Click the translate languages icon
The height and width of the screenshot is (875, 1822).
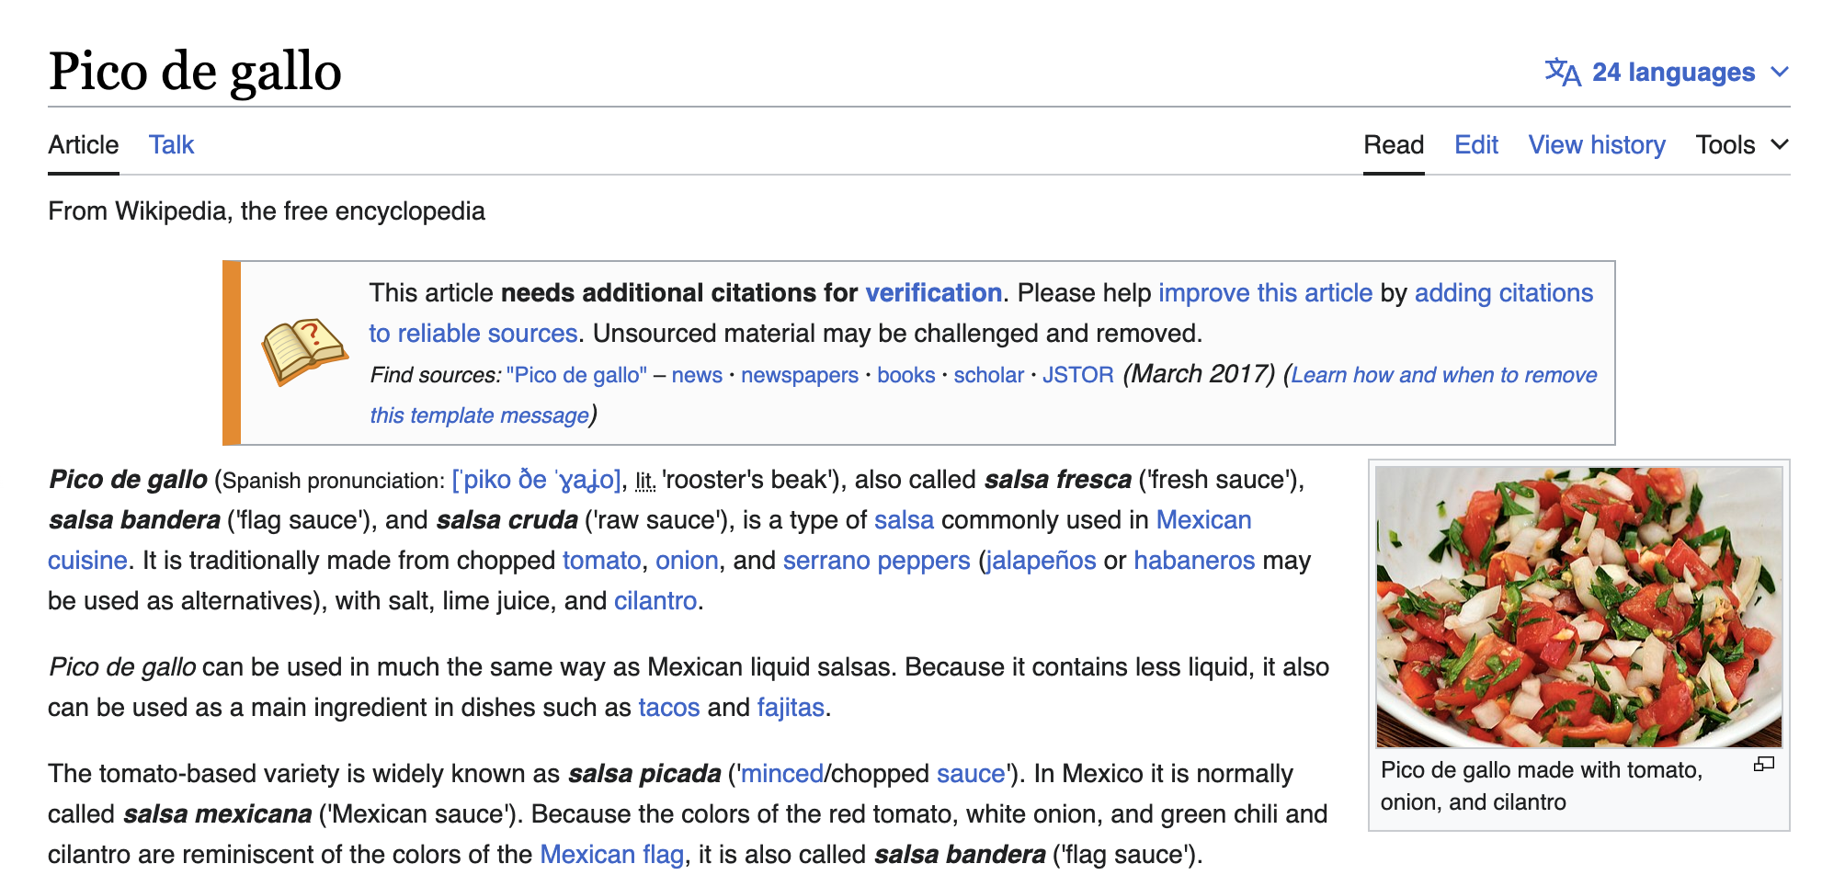(x=1562, y=72)
